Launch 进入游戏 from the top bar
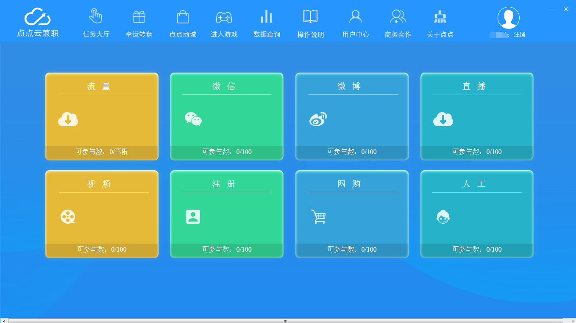The width and height of the screenshot is (576, 323). click(x=224, y=23)
